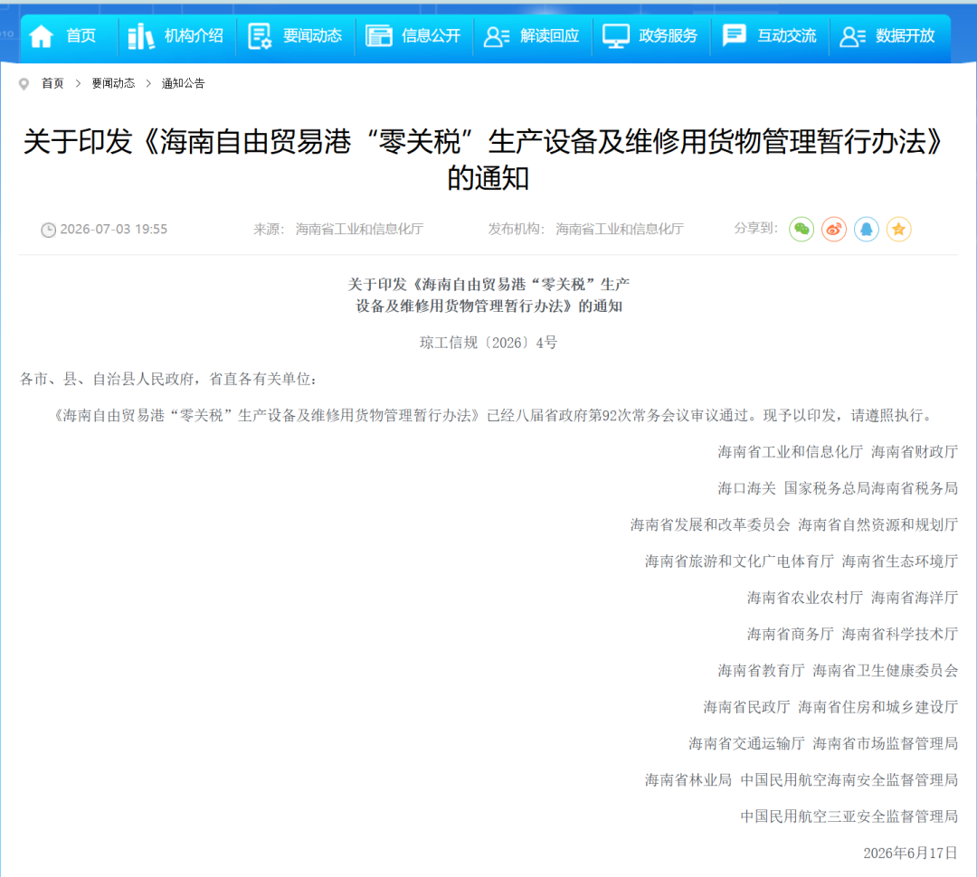Click the 来源 source label
Image resolution: width=977 pixels, height=877 pixels.
pos(268,230)
